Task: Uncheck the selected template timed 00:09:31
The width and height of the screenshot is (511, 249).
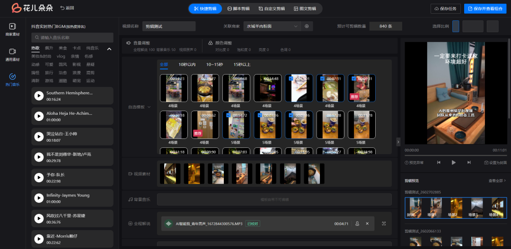Action: click(x=353, y=78)
